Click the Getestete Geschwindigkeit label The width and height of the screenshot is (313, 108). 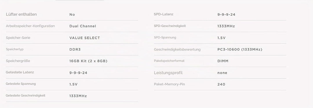coord(26,96)
